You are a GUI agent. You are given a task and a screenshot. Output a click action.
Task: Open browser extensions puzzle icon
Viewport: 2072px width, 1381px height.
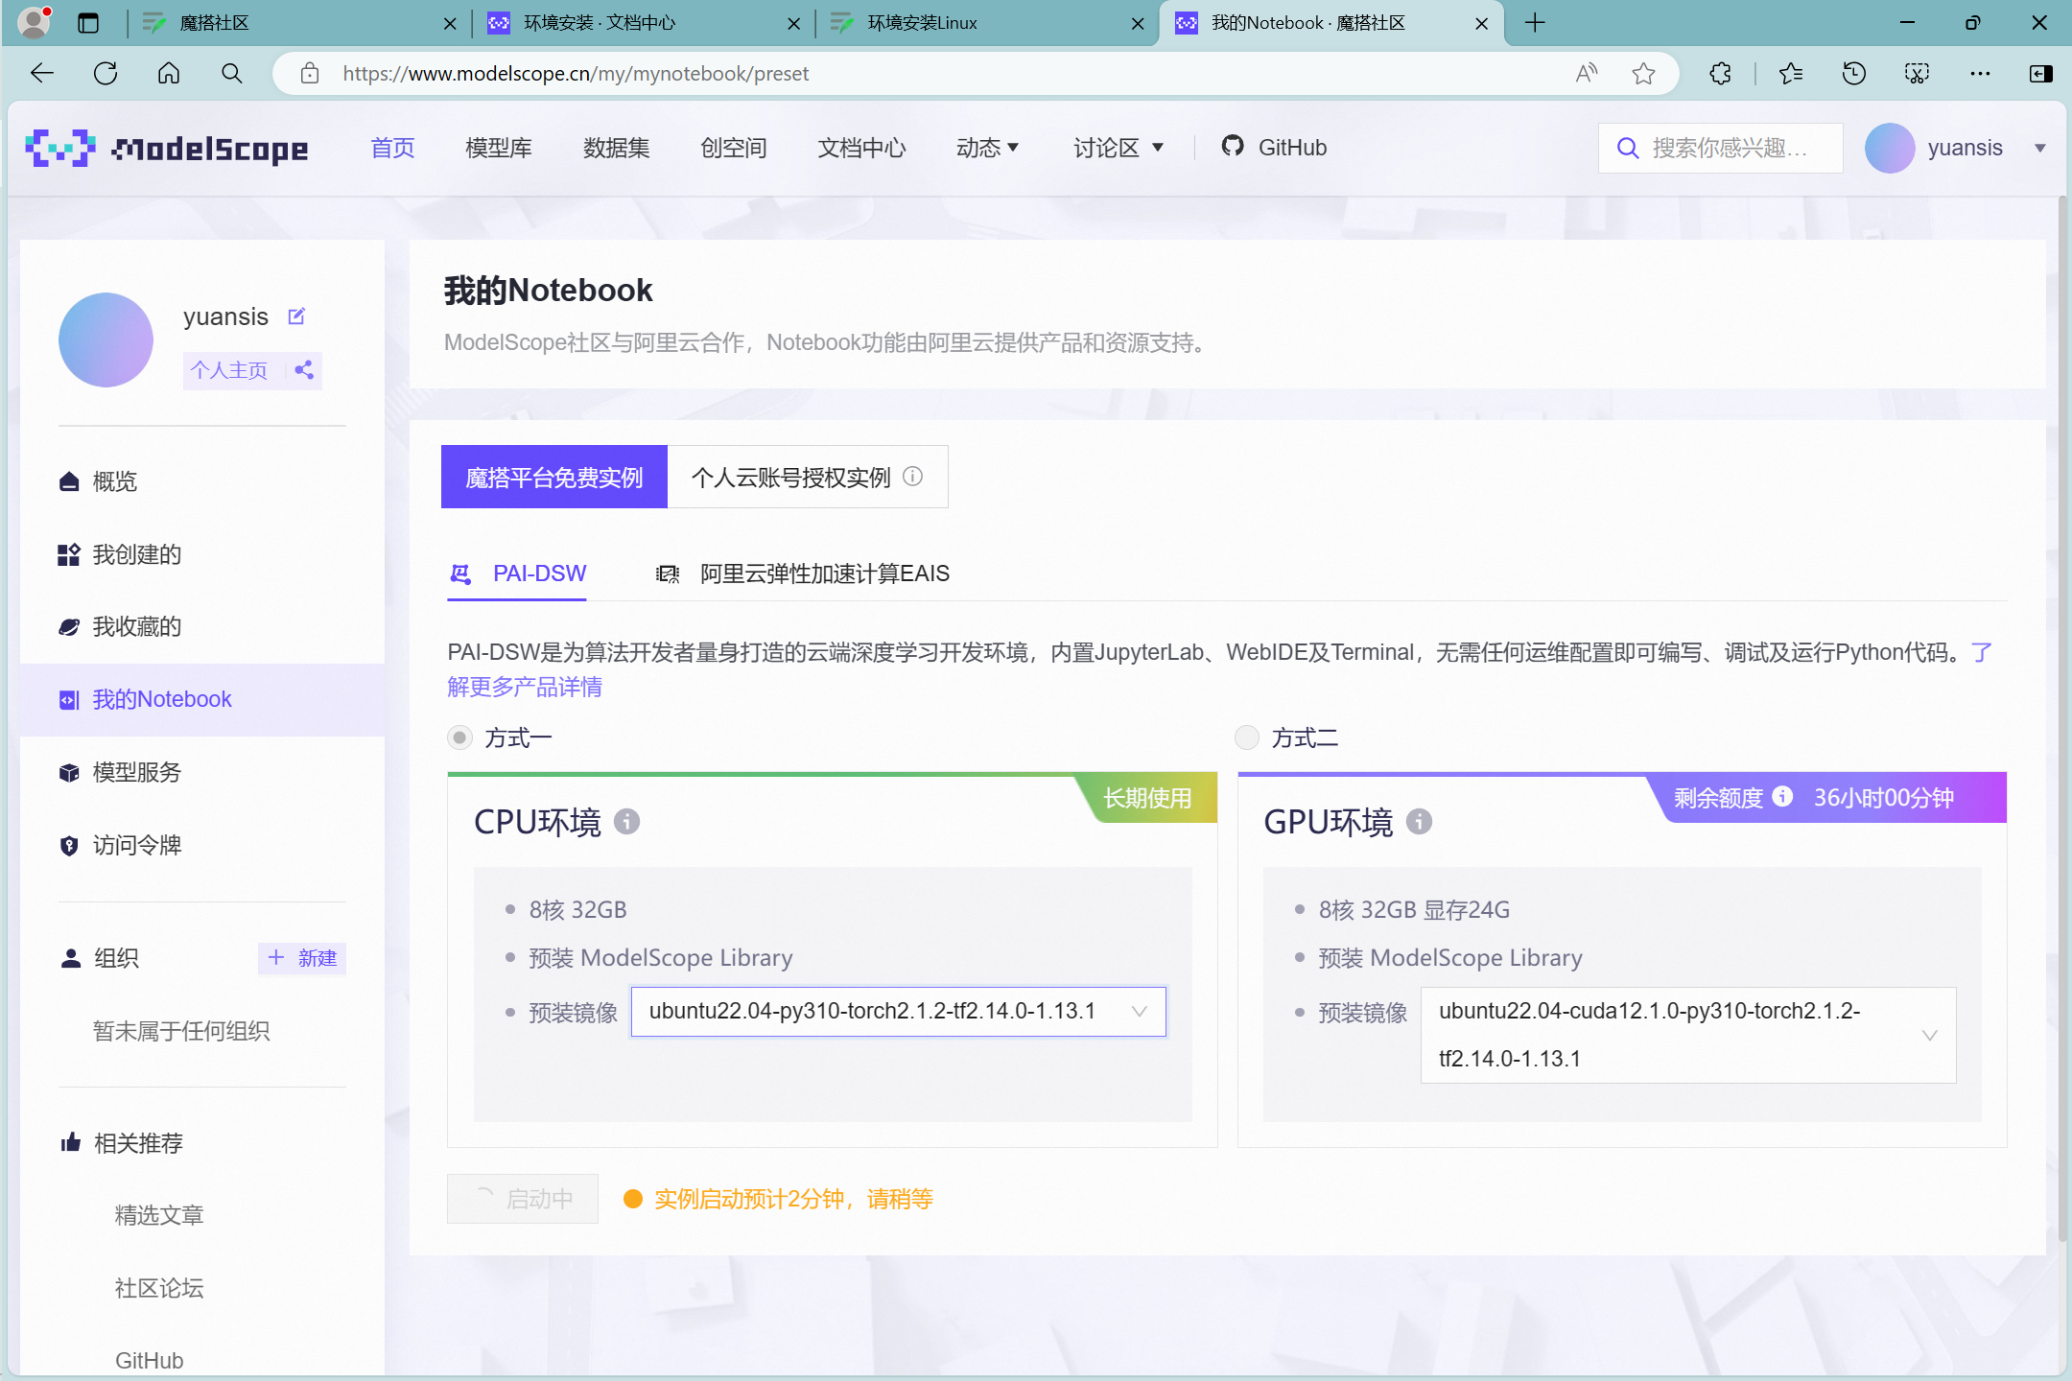[x=1721, y=74]
